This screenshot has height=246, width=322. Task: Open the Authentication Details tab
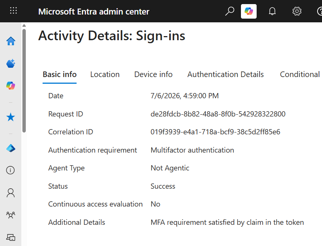pos(226,74)
